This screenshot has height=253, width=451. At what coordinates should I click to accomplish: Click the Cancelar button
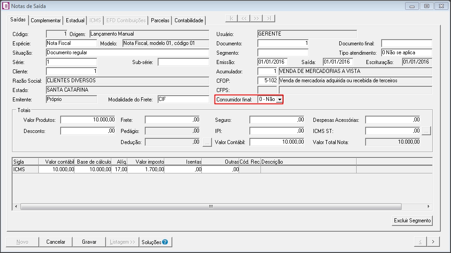56,242
